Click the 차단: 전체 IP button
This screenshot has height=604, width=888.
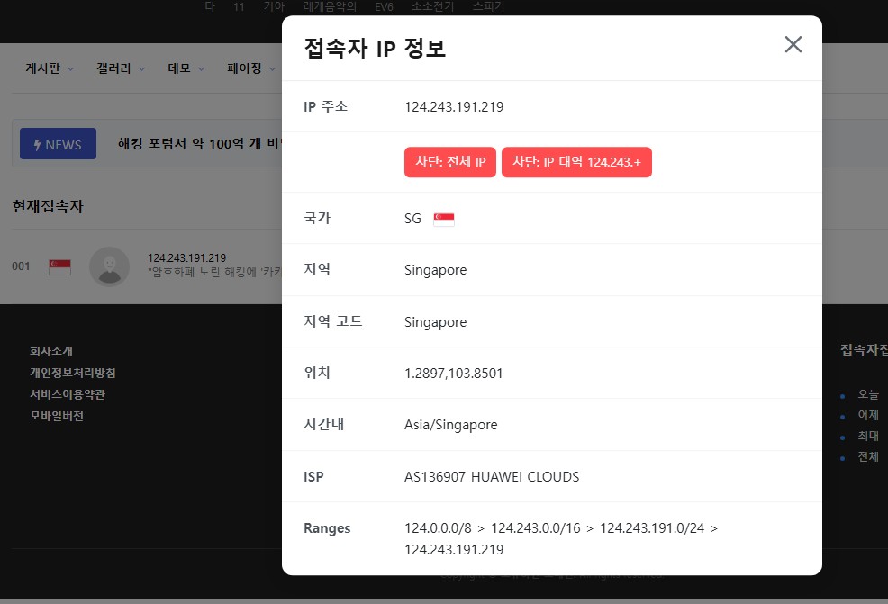[x=450, y=163]
